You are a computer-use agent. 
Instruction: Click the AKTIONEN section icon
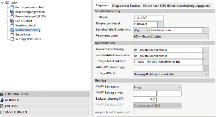[2, 100]
